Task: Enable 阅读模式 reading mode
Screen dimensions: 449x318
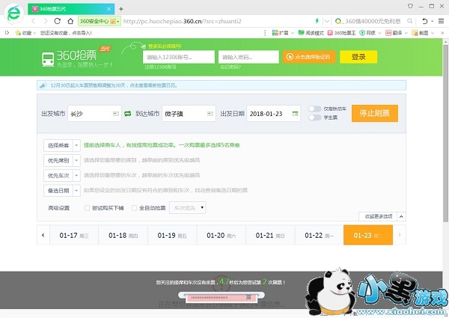Action: [311, 33]
